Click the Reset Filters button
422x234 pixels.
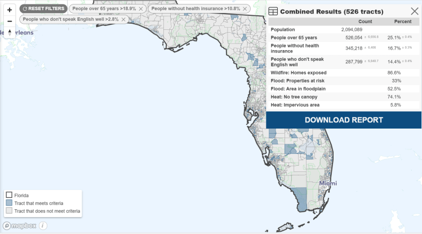pyautogui.click(x=43, y=8)
